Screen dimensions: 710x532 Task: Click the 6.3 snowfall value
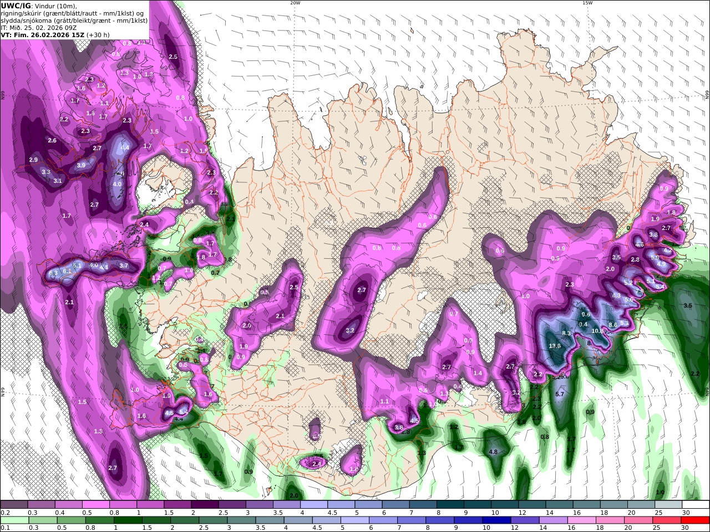(x=53, y=273)
